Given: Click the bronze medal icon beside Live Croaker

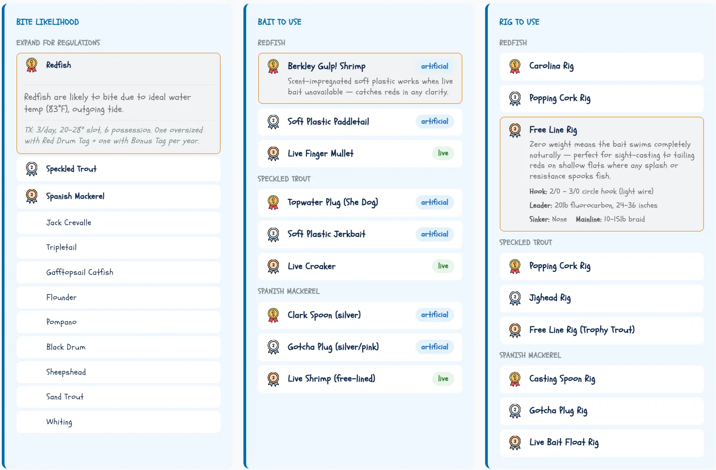Looking at the screenshot, I should pos(273,266).
